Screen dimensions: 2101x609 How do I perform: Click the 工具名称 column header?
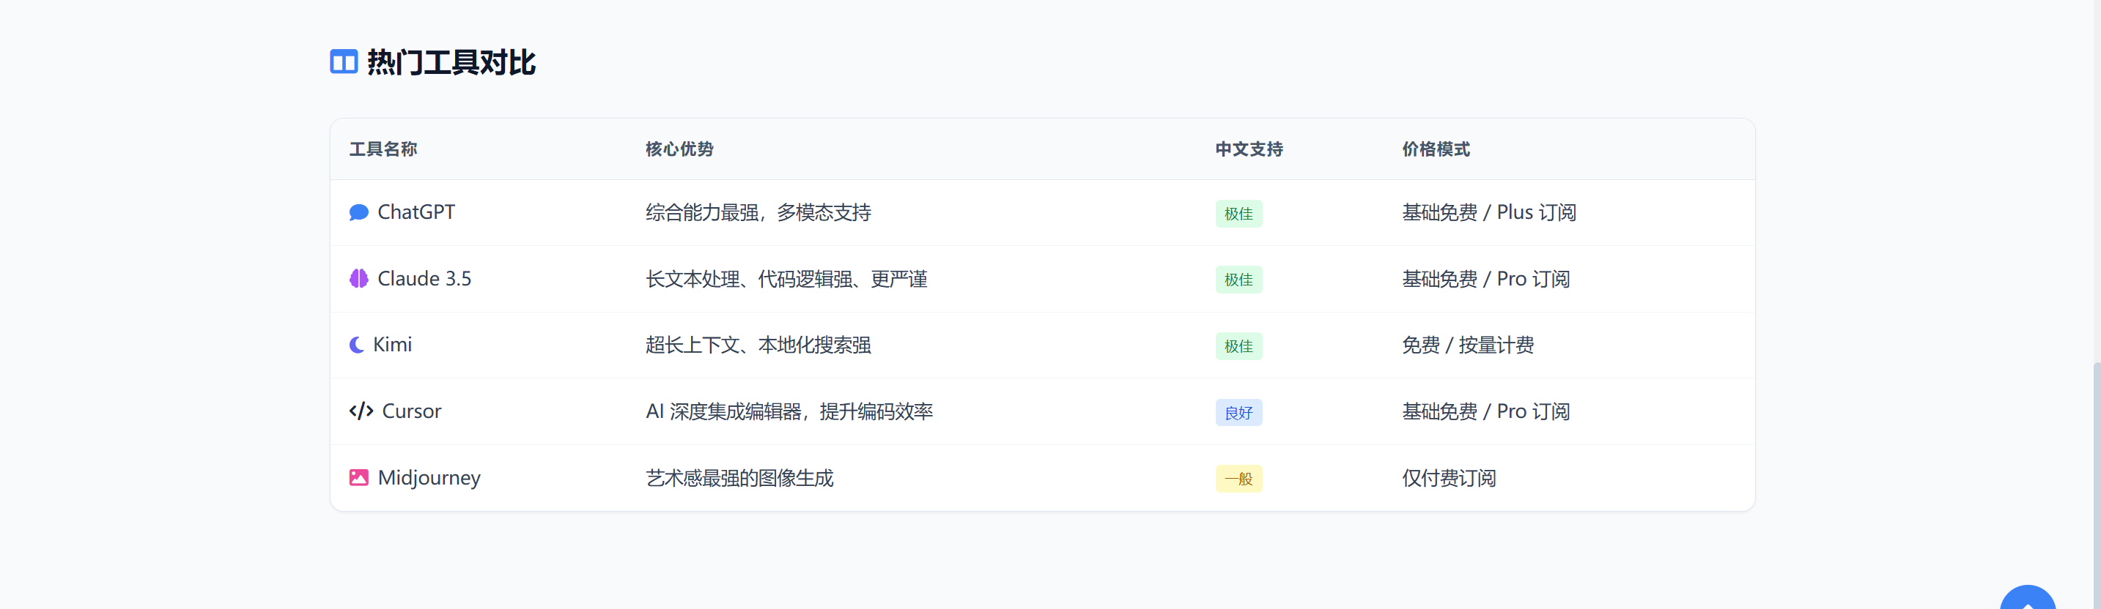click(383, 149)
